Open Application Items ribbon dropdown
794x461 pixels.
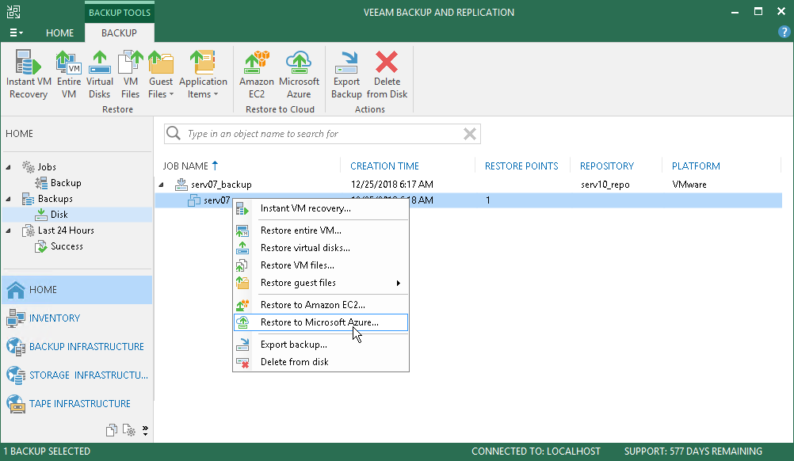[203, 74]
